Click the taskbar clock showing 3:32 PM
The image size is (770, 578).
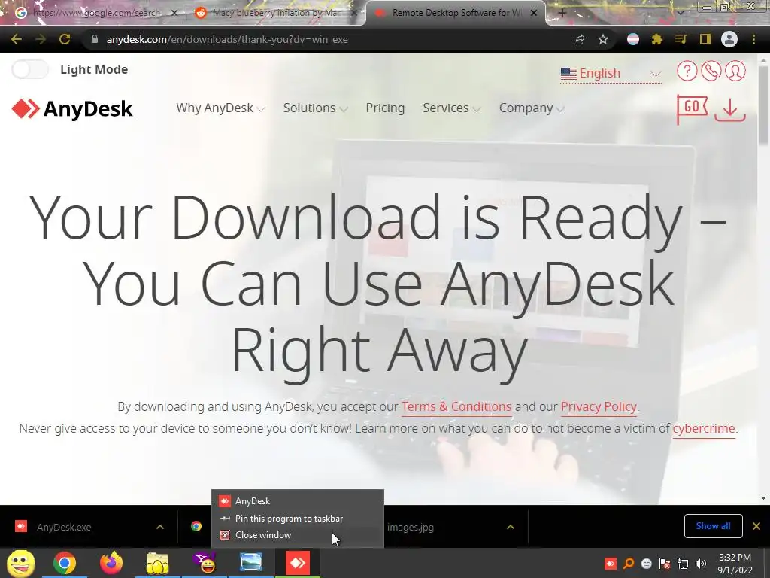pos(735,563)
